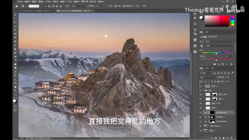Click the trash icon in Properties panel
Image resolution: width=249 pixels, height=140 pixels.
(x=231, y=64)
